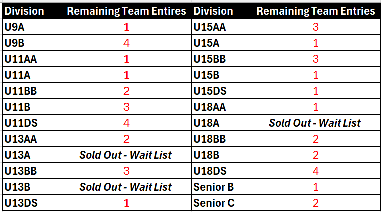381x212 pixels.
Task: Click the U13A Sold Out wait list cell
Action: (125, 155)
